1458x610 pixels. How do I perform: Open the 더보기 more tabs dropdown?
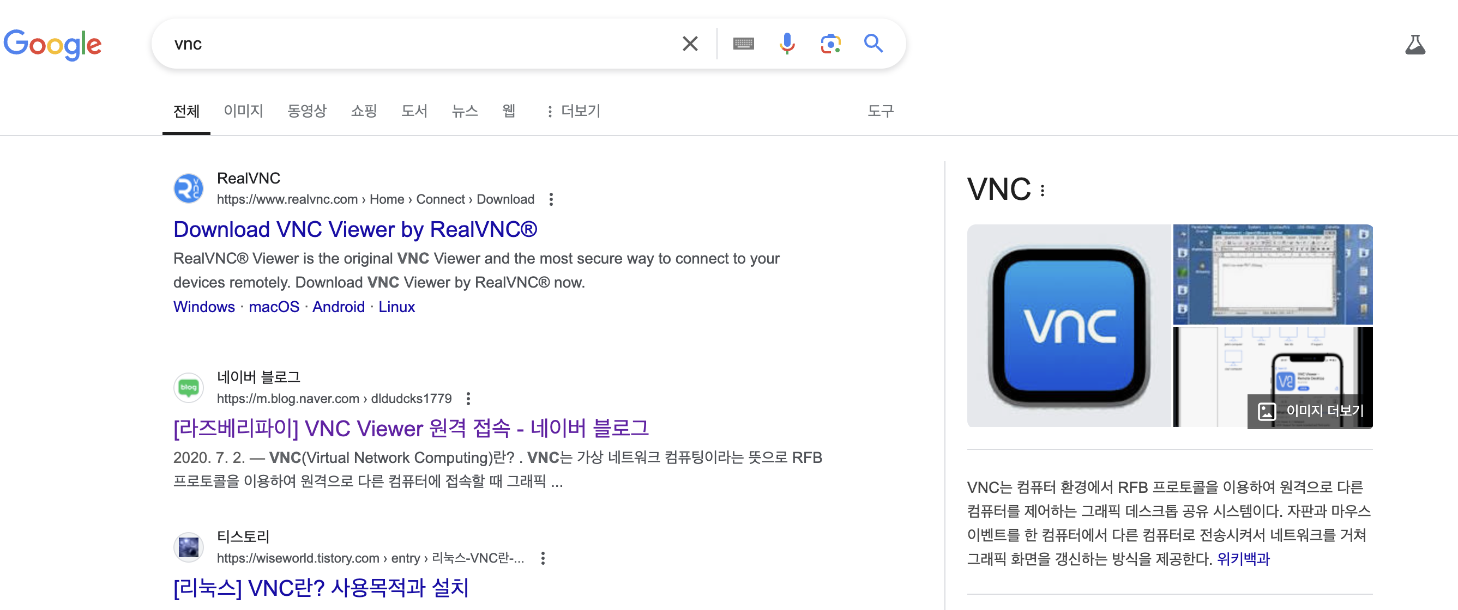tap(573, 111)
